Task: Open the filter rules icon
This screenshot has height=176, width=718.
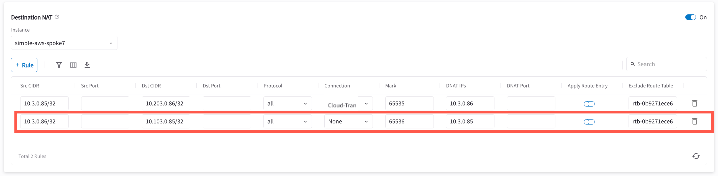Action: pos(59,64)
